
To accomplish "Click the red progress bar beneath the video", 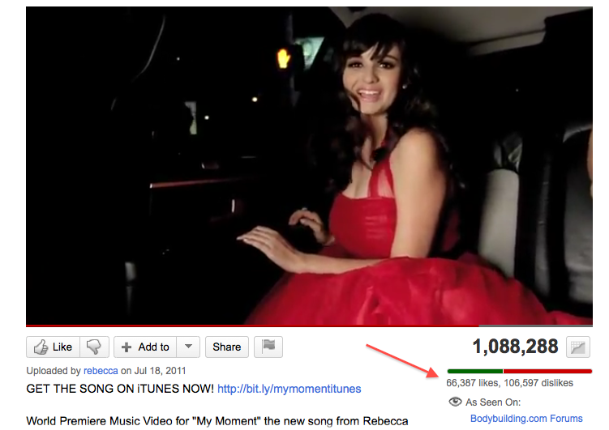I will pos(308,324).
